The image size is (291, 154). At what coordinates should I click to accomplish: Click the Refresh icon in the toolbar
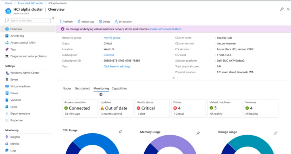tap(62, 22)
